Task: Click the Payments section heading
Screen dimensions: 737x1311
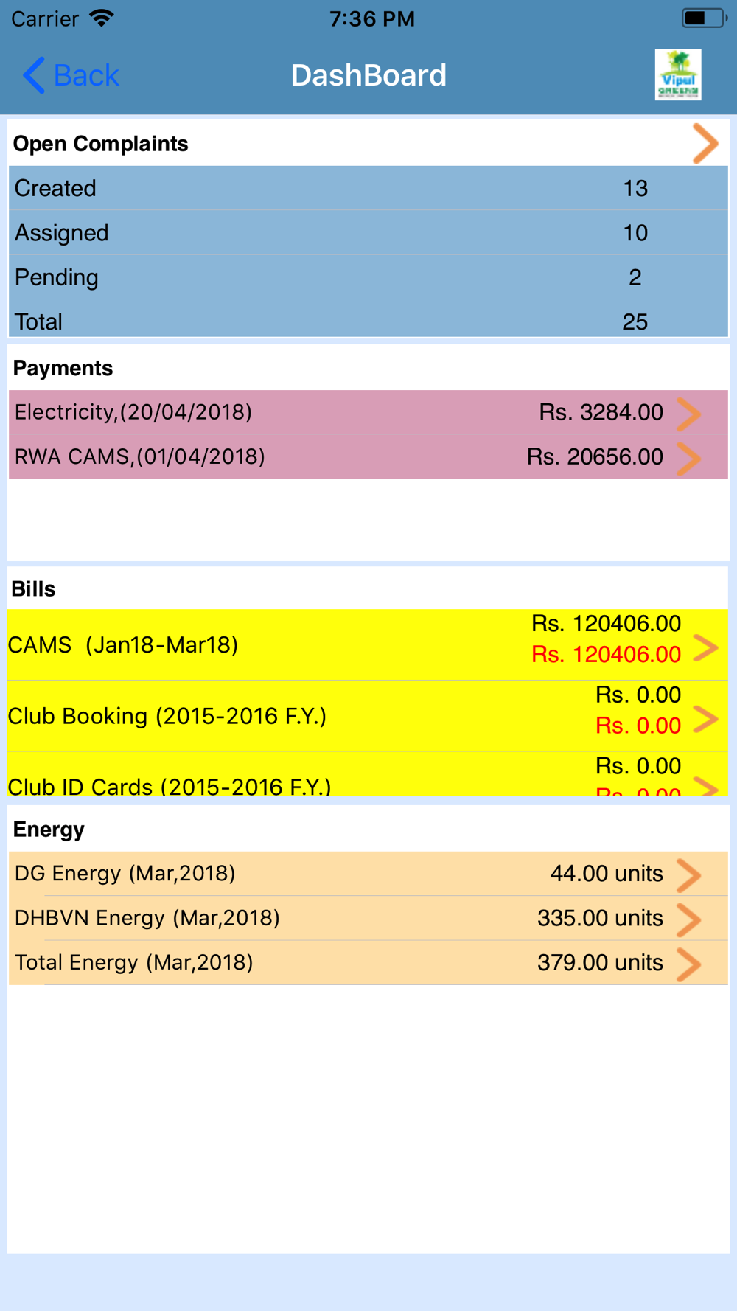Action: tap(63, 368)
